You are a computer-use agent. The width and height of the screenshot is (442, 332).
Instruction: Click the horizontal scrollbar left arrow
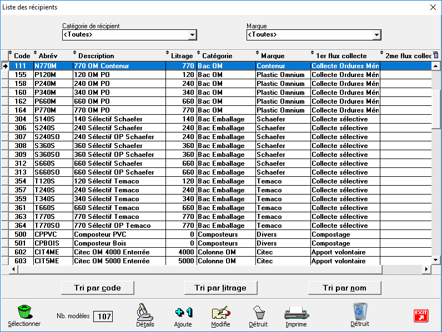tap(13, 269)
